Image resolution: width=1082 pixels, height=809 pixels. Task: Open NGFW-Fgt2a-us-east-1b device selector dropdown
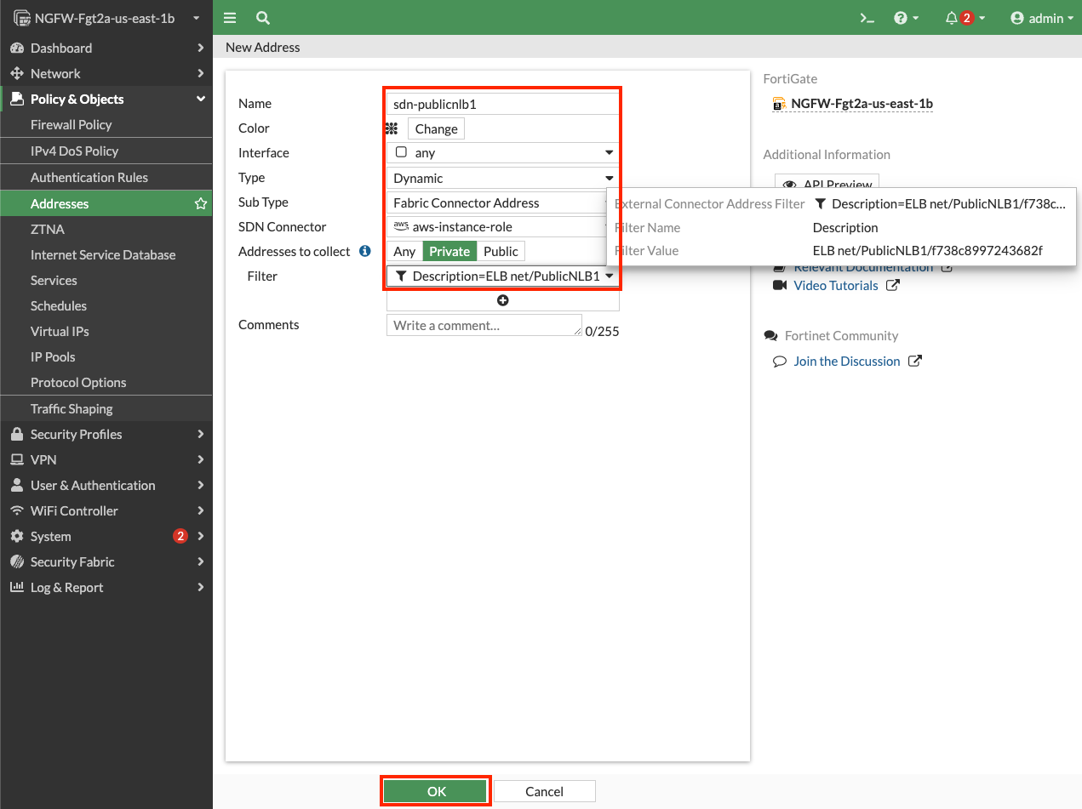[x=106, y=18]
